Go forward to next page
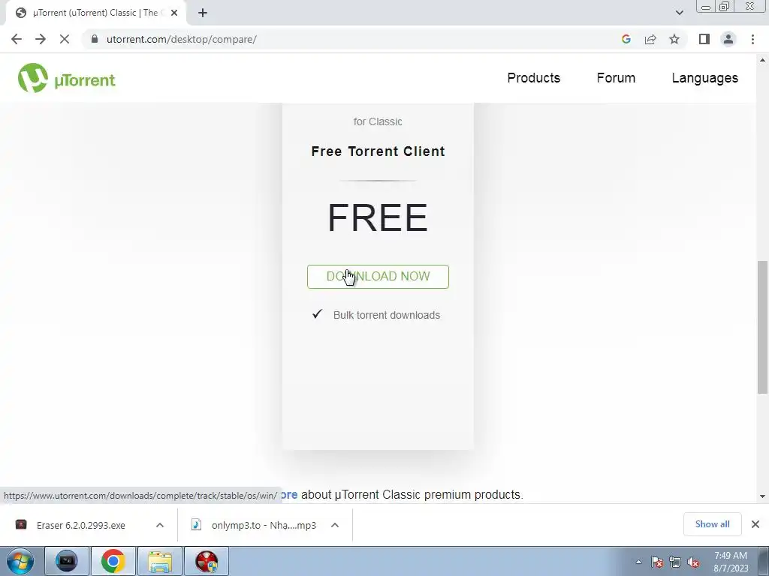The height and width of the screenshot is (576, 769). click(41, 39)
